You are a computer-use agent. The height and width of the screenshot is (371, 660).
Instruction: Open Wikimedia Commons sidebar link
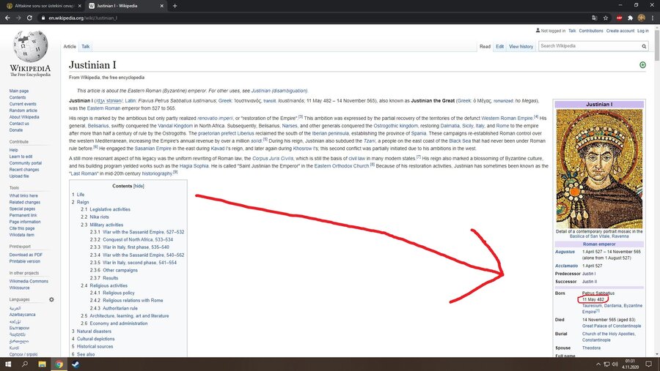click(29, 281)
